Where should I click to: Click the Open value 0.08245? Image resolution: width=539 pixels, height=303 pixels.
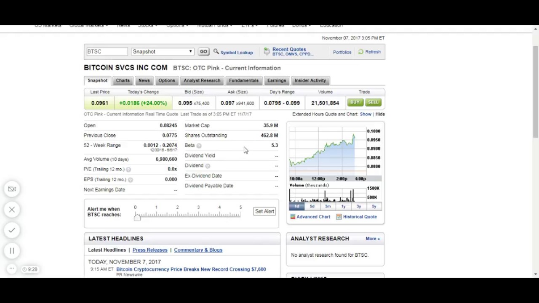pos(168,125)
